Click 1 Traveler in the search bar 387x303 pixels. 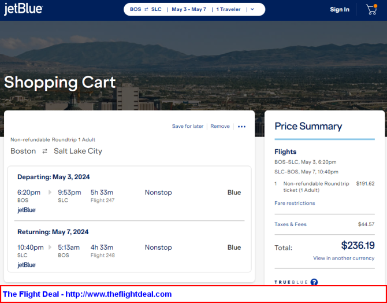(228, 9)
